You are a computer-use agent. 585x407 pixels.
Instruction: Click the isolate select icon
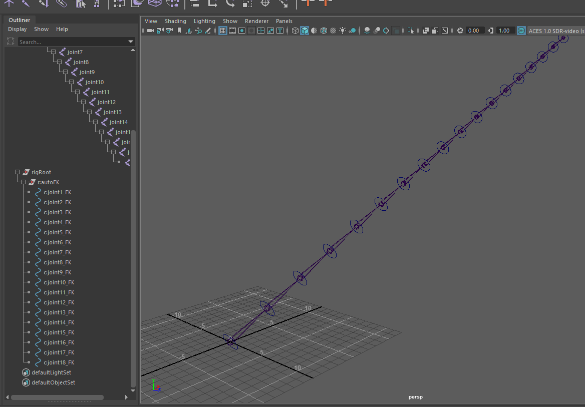(411, 31)
